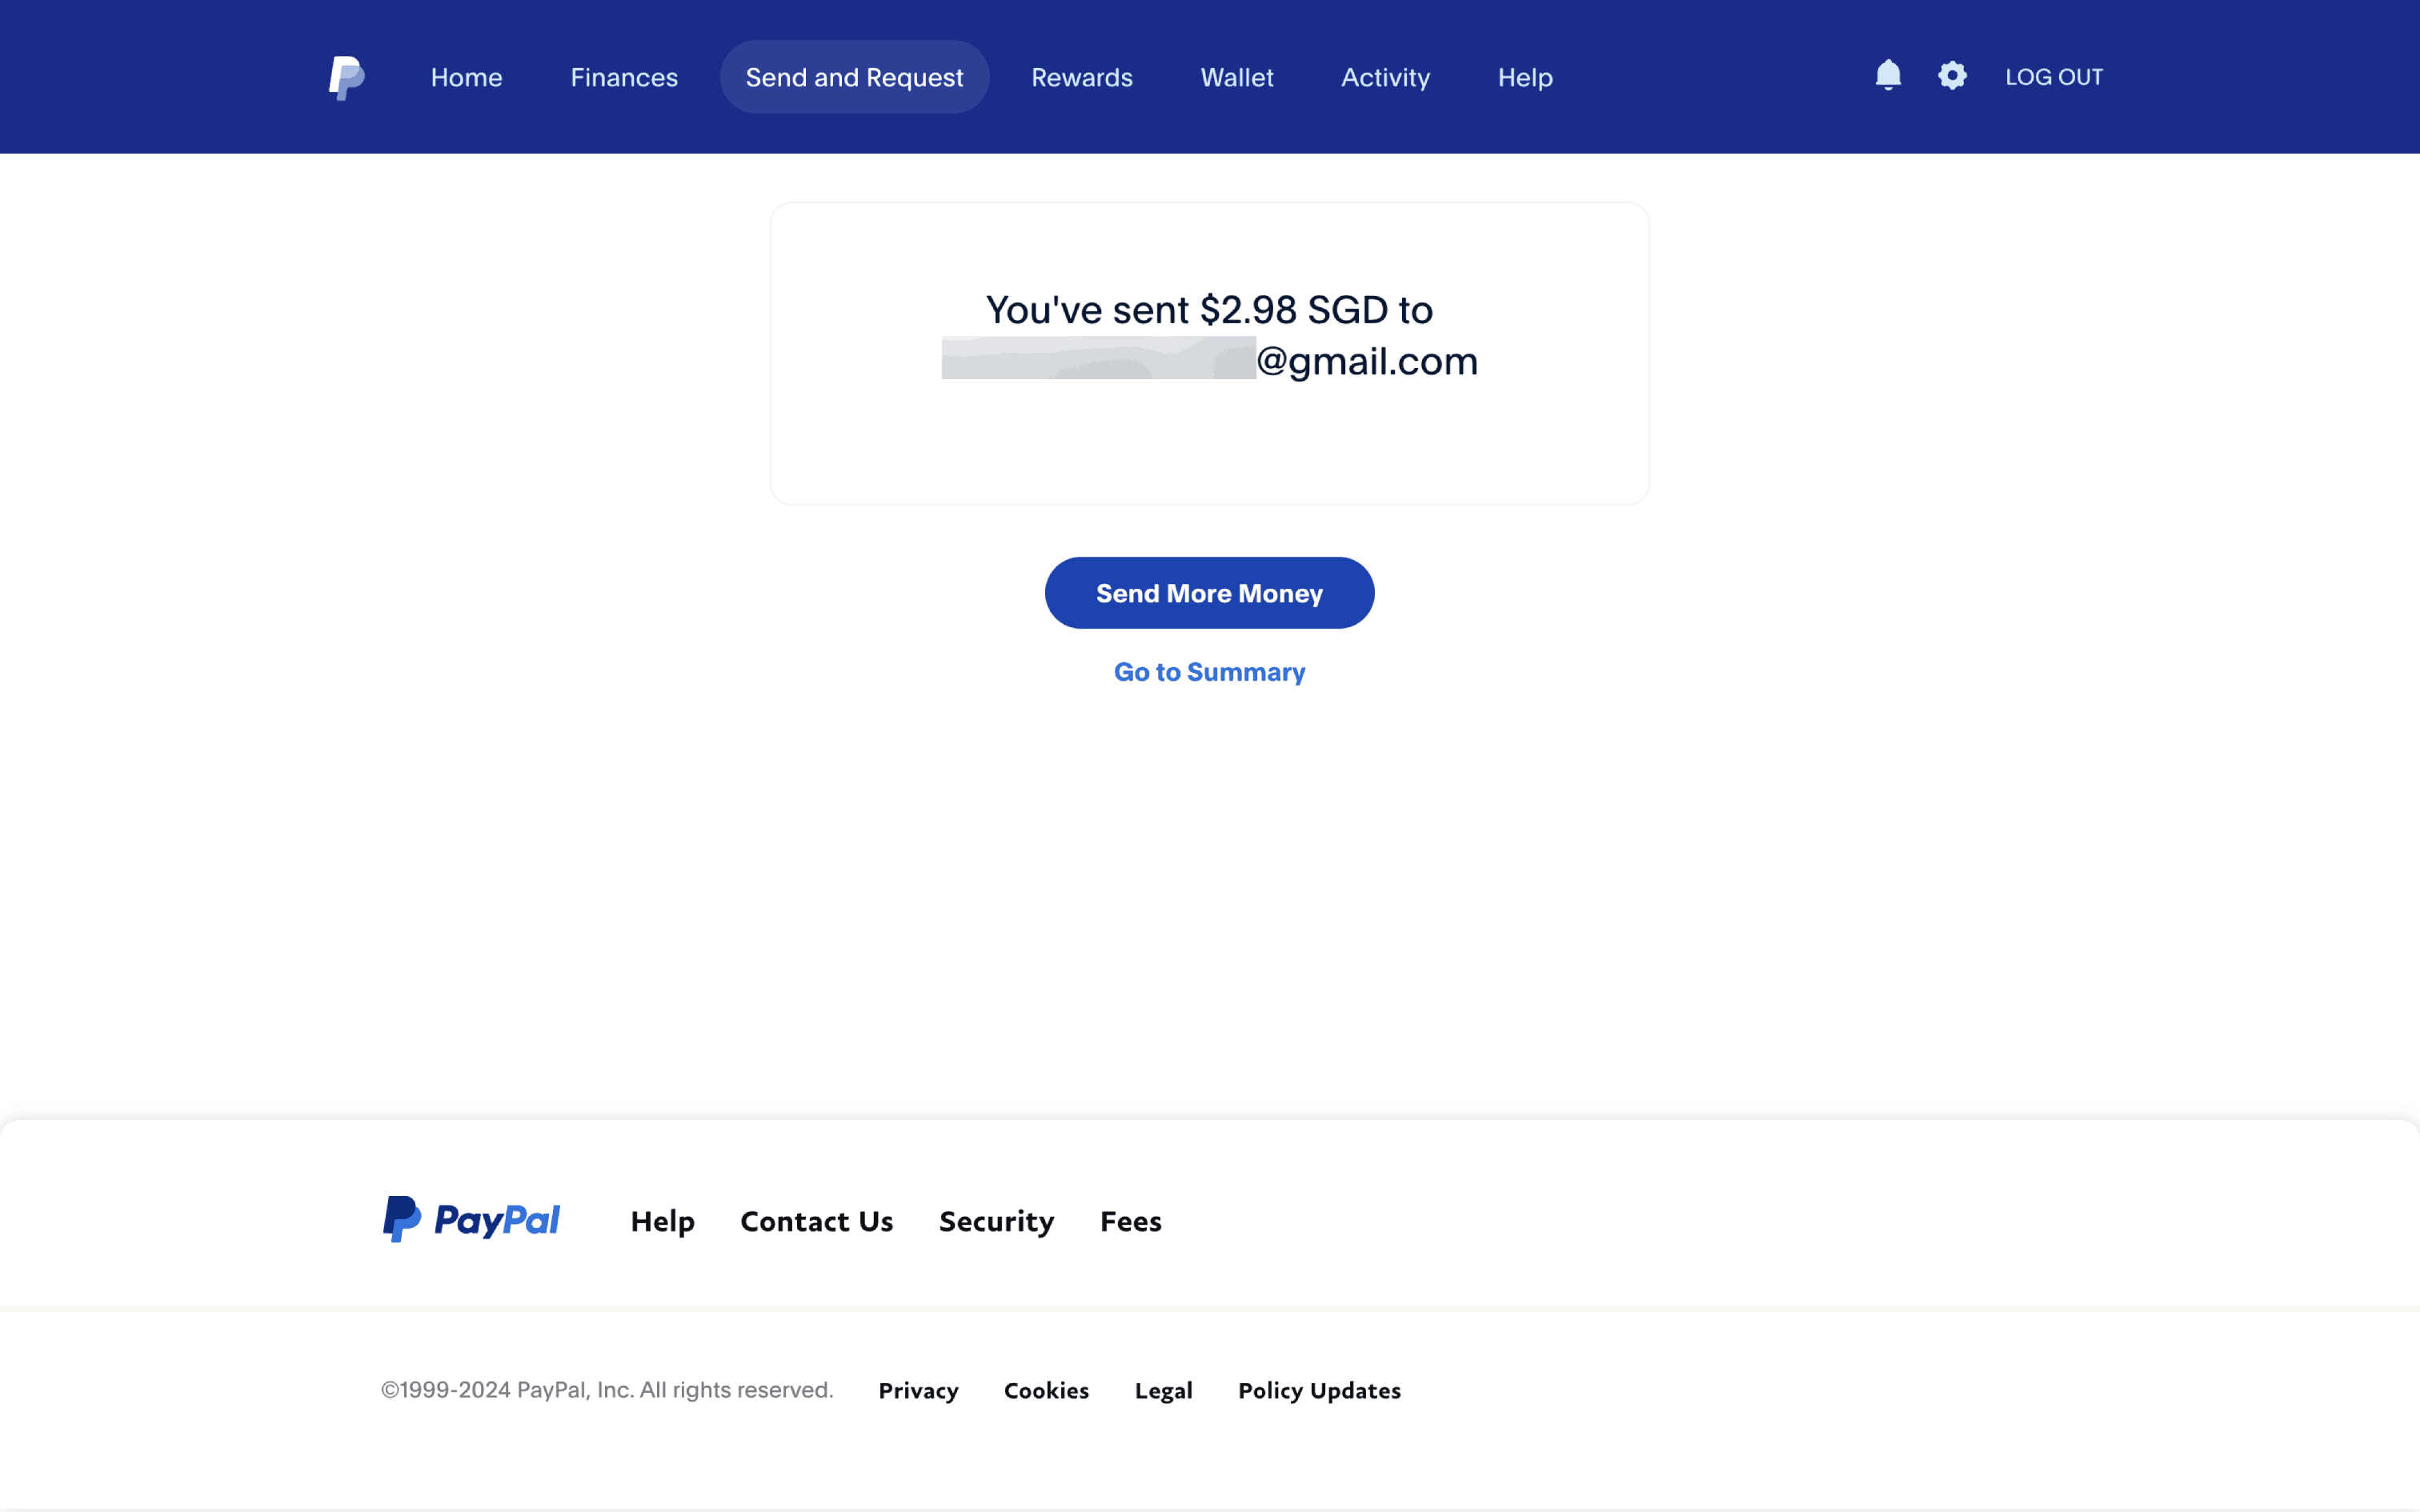This screenshot has width=2420, height=1512.
Task: Click LOG OUT
Action: (x=2053, y=77)
